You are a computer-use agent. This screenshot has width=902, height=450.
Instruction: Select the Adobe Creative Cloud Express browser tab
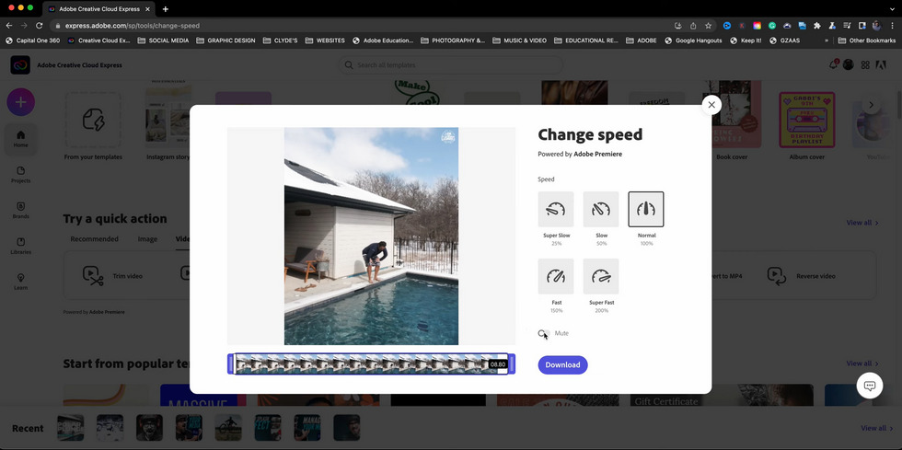click(99, 9)
